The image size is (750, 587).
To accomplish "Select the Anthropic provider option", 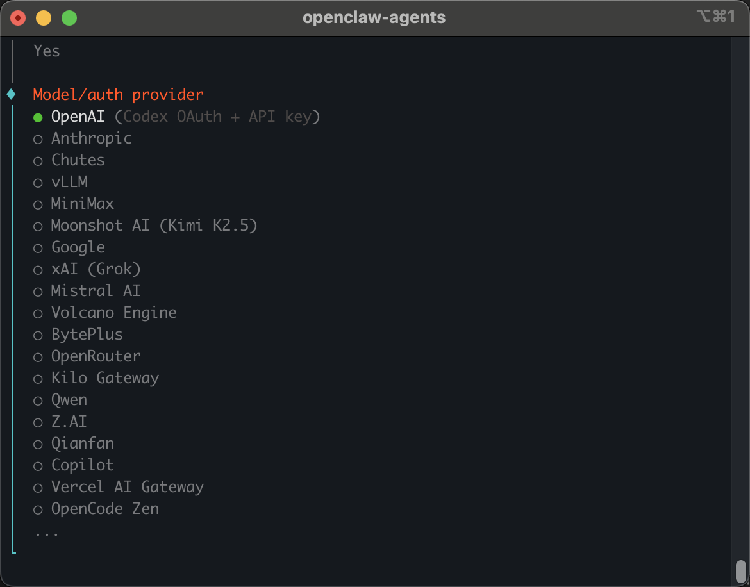I will click(91, 138).
